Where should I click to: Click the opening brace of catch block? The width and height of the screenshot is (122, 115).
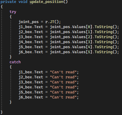point(11,67)
